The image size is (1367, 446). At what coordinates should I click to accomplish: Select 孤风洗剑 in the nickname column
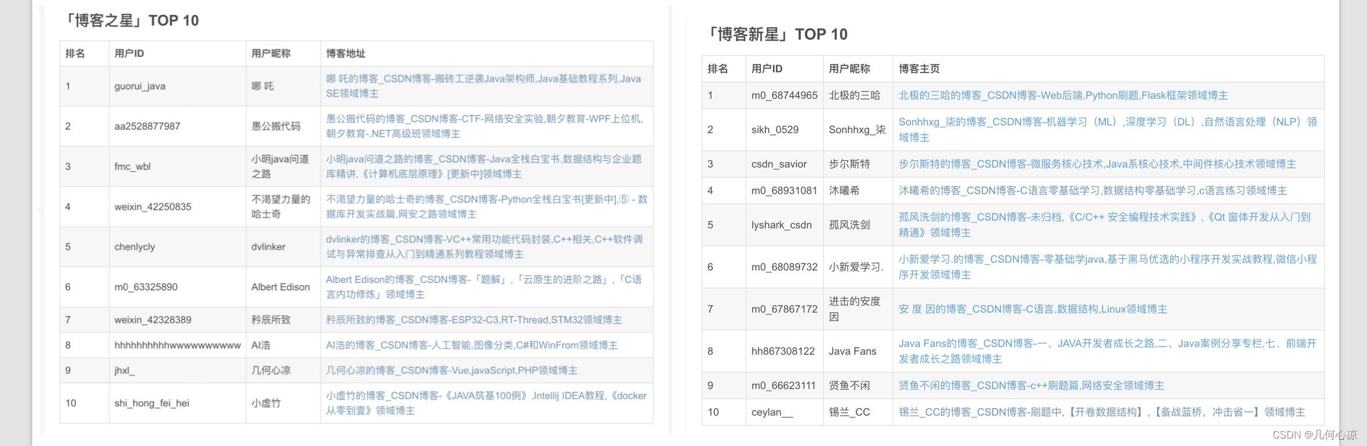pyautogui.click(x=849, y=225)
